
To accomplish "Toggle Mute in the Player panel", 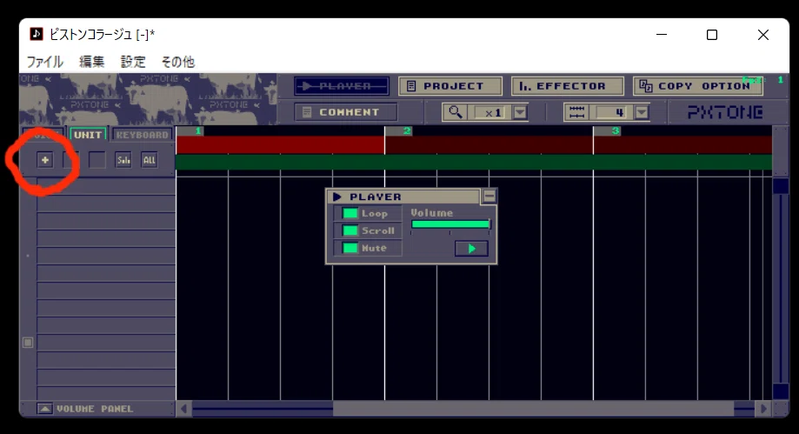I will [x=350, y=248].
